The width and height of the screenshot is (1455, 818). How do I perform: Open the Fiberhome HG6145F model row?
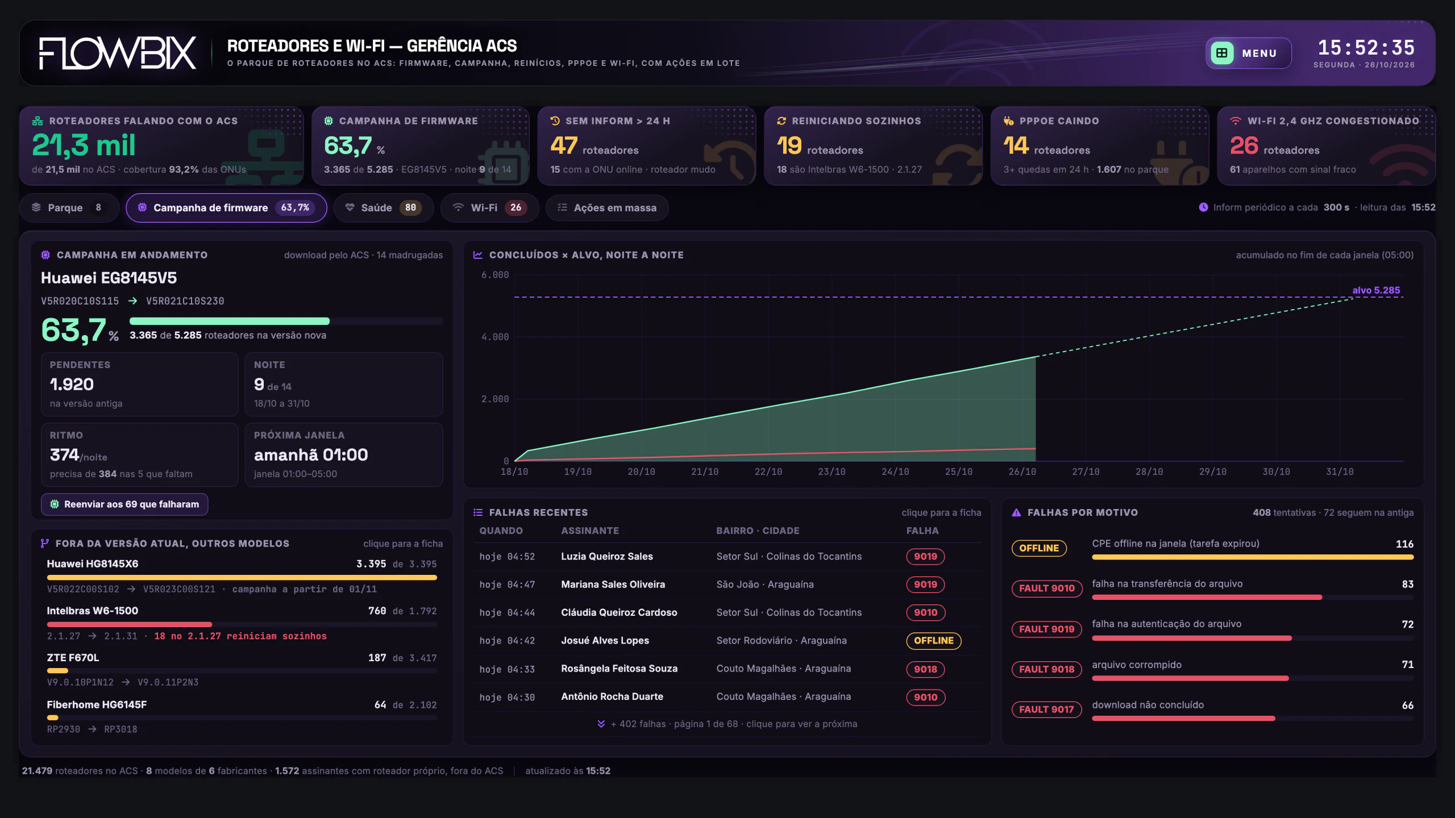tap(242, 717)
